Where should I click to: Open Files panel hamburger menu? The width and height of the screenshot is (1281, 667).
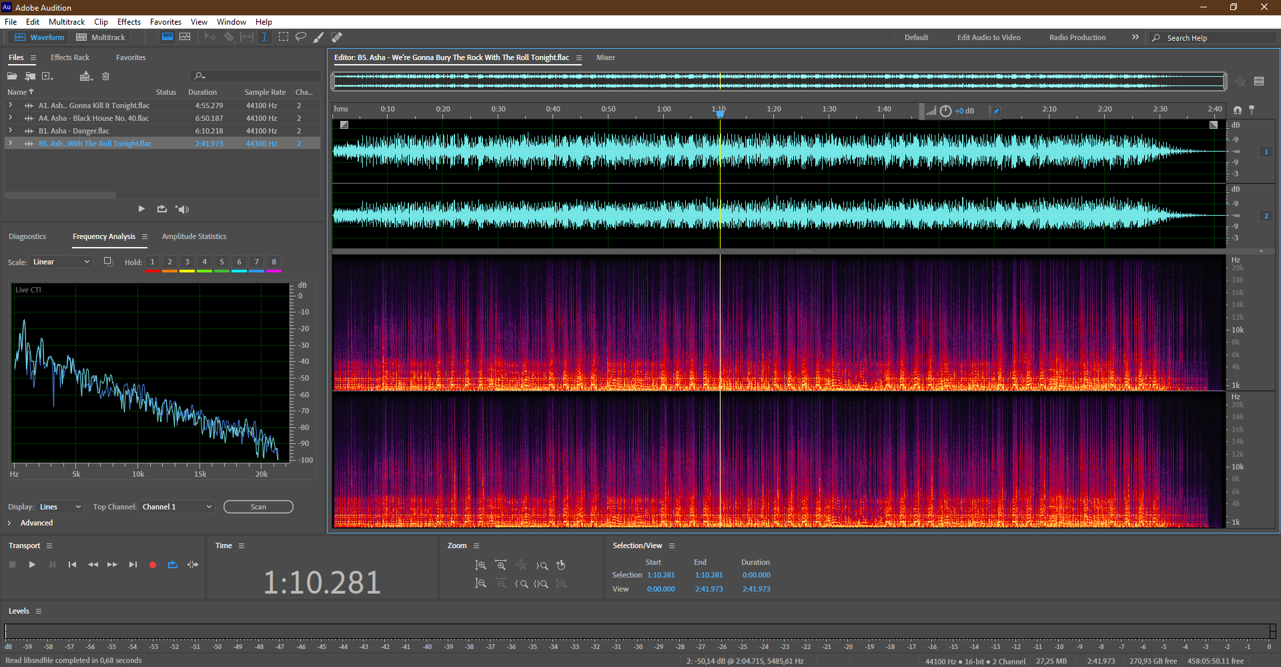tap(33, 58)
